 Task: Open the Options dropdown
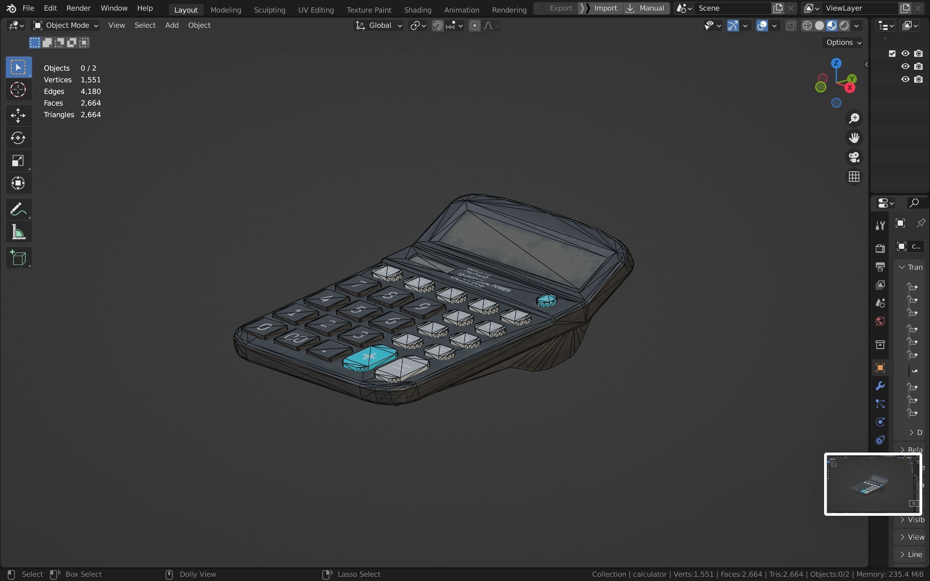[843, 43]
